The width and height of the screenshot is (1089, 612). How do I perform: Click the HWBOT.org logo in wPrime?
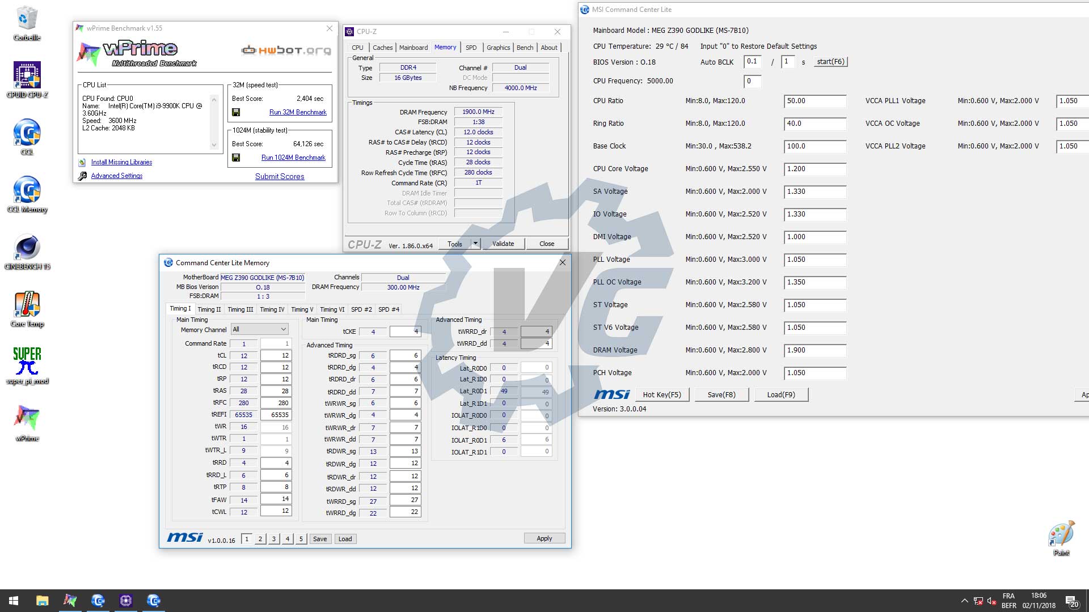[x=286, y=50]
